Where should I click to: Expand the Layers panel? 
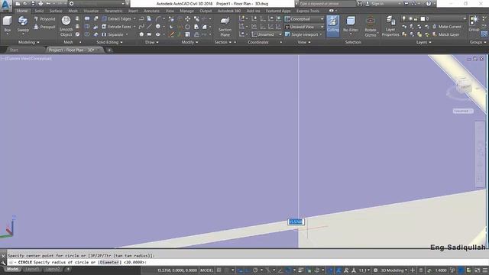point(424,42)
